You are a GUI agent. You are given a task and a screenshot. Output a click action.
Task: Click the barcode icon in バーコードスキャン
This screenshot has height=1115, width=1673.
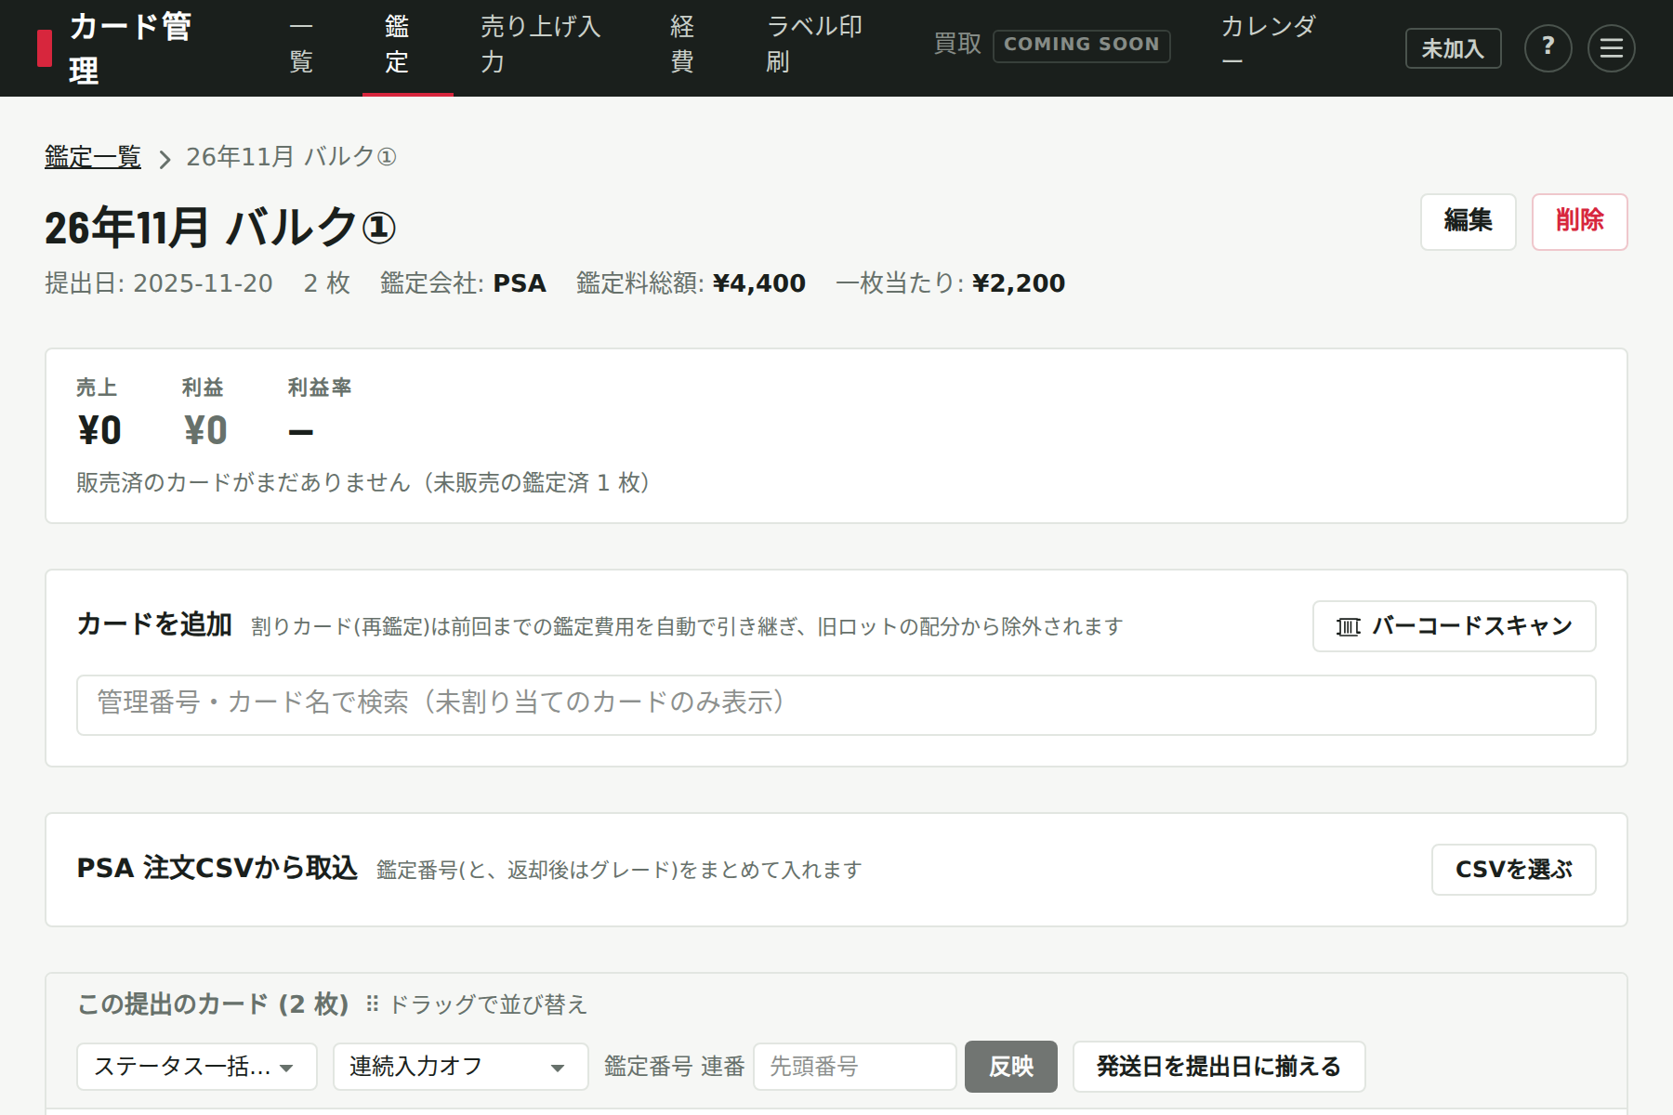(1349, 627)
